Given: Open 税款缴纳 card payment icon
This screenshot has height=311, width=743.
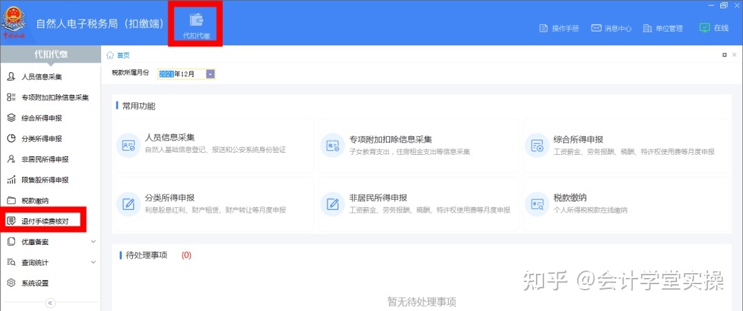Looking at the screenshot, I should click(537, 204).
